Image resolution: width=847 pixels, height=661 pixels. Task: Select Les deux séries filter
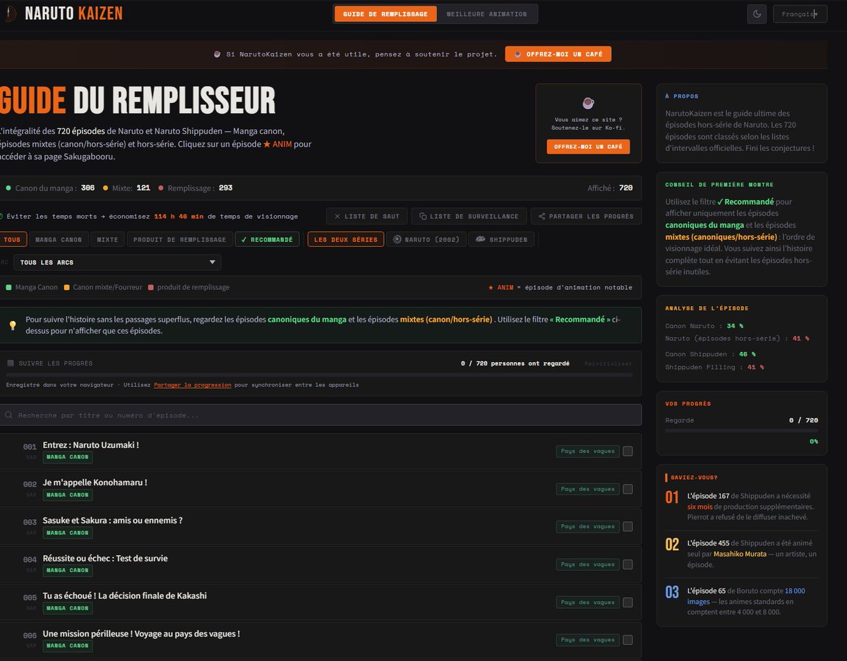346,239
